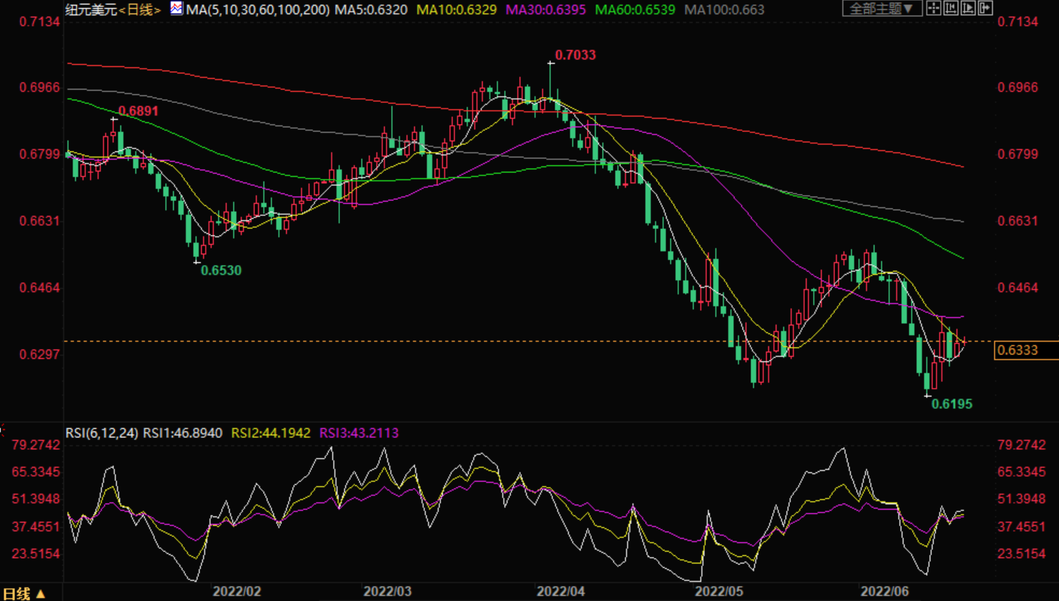
Task: Click the 0.7033 high price marker
Action: click(x=575, y=55)
